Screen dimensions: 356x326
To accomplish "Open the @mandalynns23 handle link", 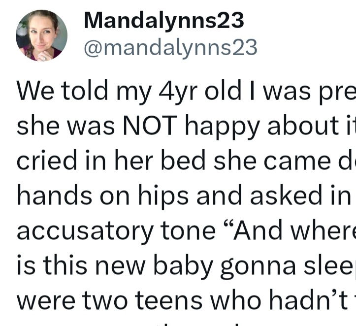I will pyautogui.click(x=170, y=48).
